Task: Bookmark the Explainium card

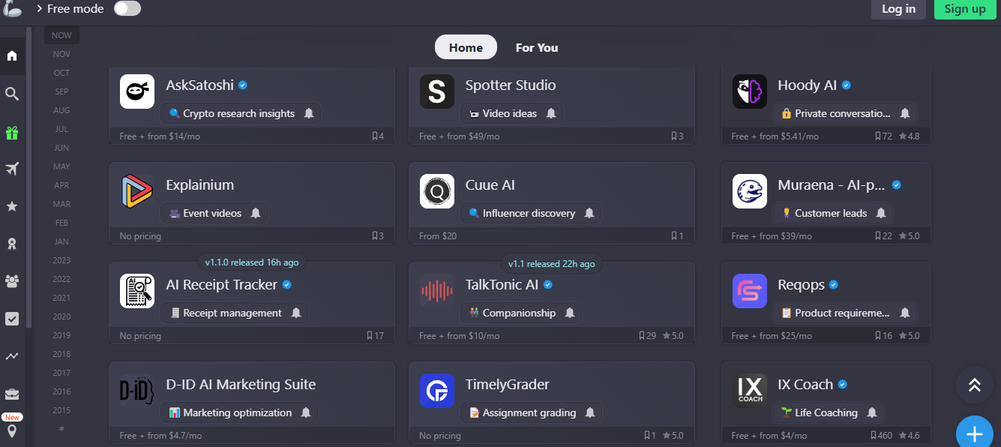Action: coord(377,236)
